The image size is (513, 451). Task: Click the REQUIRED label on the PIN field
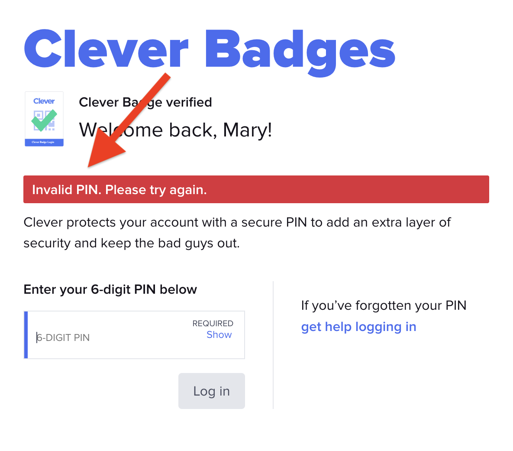point(213,324)
